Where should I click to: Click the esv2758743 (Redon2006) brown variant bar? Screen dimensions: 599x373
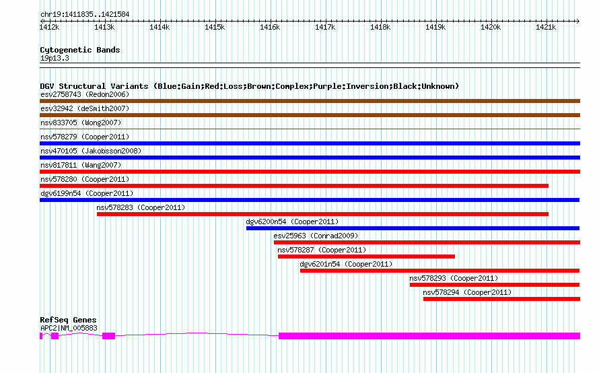[310, 101]
